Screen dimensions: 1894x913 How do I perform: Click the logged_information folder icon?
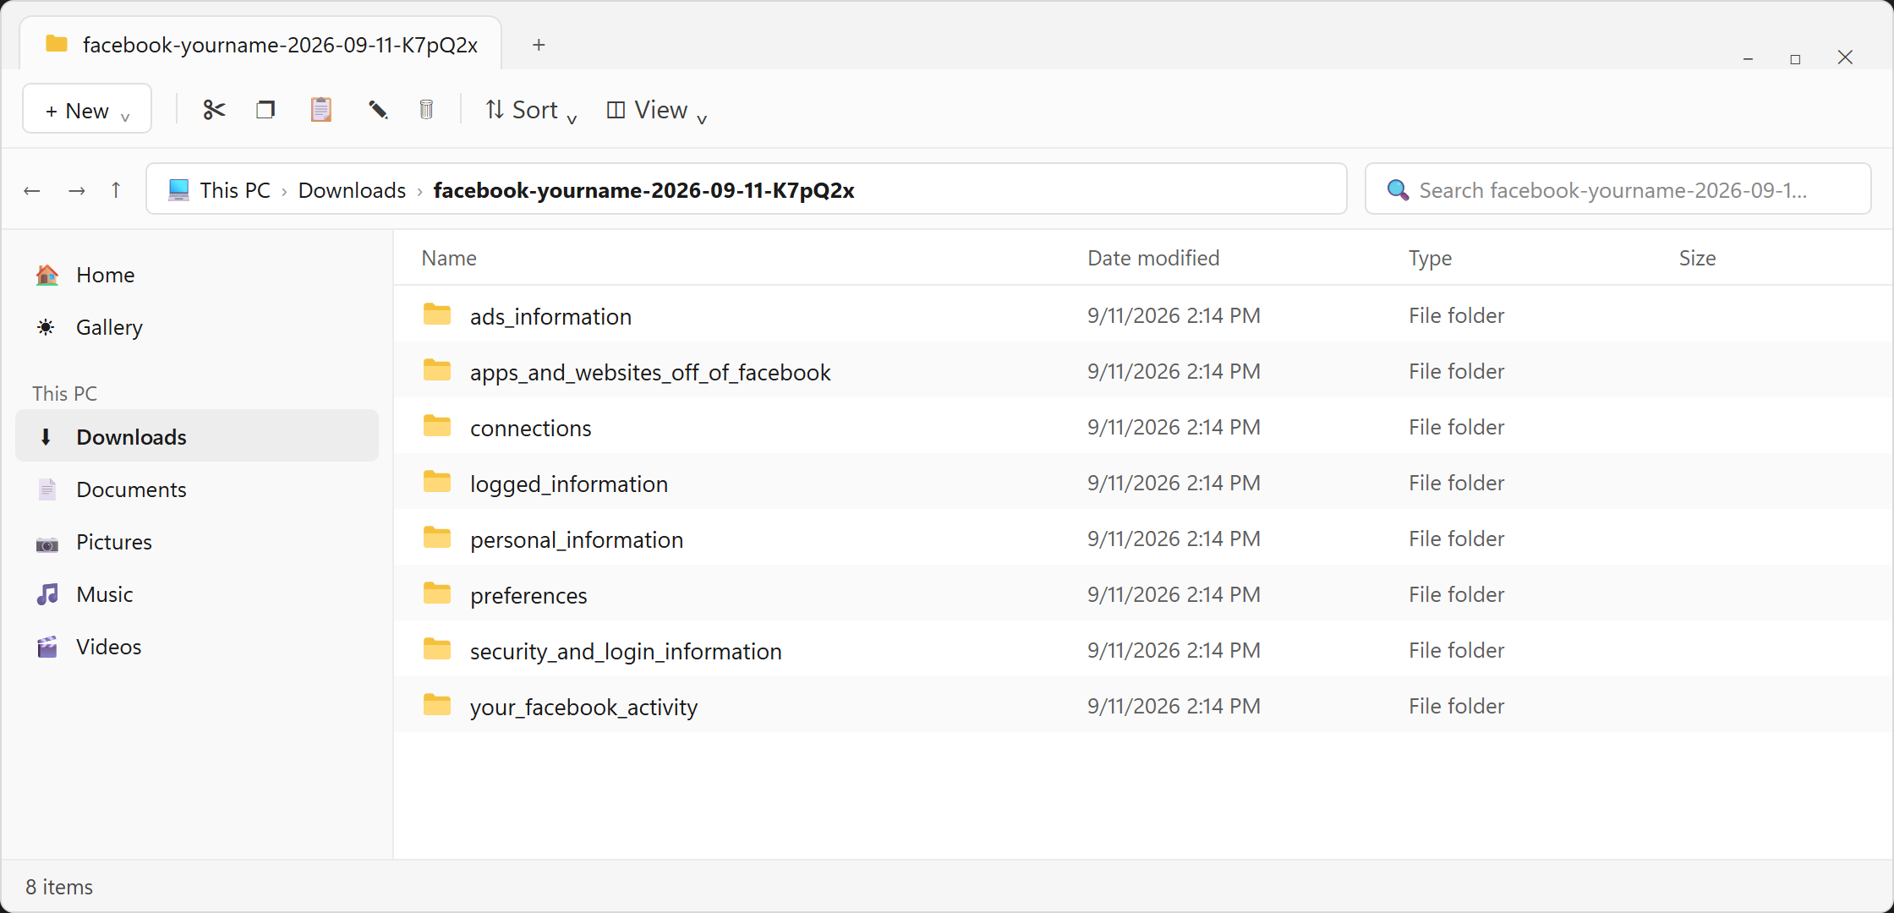tap(437, 482)
